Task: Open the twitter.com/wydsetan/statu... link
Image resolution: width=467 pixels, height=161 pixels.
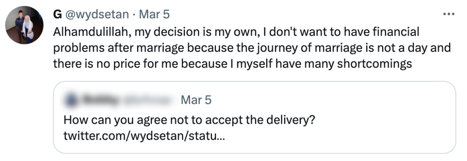Action: pos(144,136)
